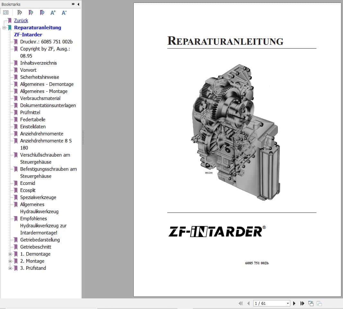Select Reparaturanleitung ZF-Intarder bookmark
The width and height of the screenshot is (343, 309).
click(x=37, y=31)
